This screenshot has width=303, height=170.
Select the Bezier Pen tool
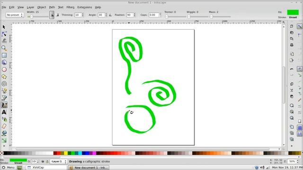(x=4, y=98)
